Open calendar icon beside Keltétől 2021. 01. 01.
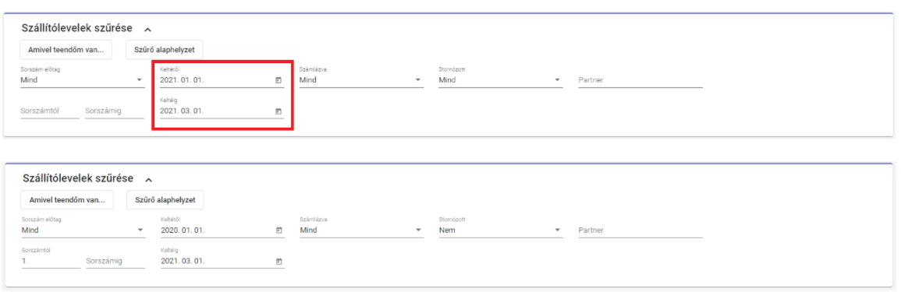 tap(278, 80)
